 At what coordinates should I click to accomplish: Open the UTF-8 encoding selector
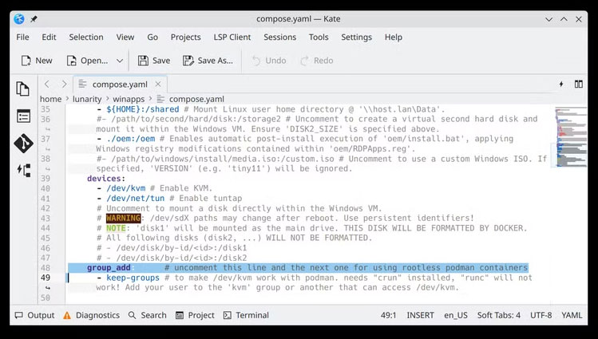click(541, 315)
